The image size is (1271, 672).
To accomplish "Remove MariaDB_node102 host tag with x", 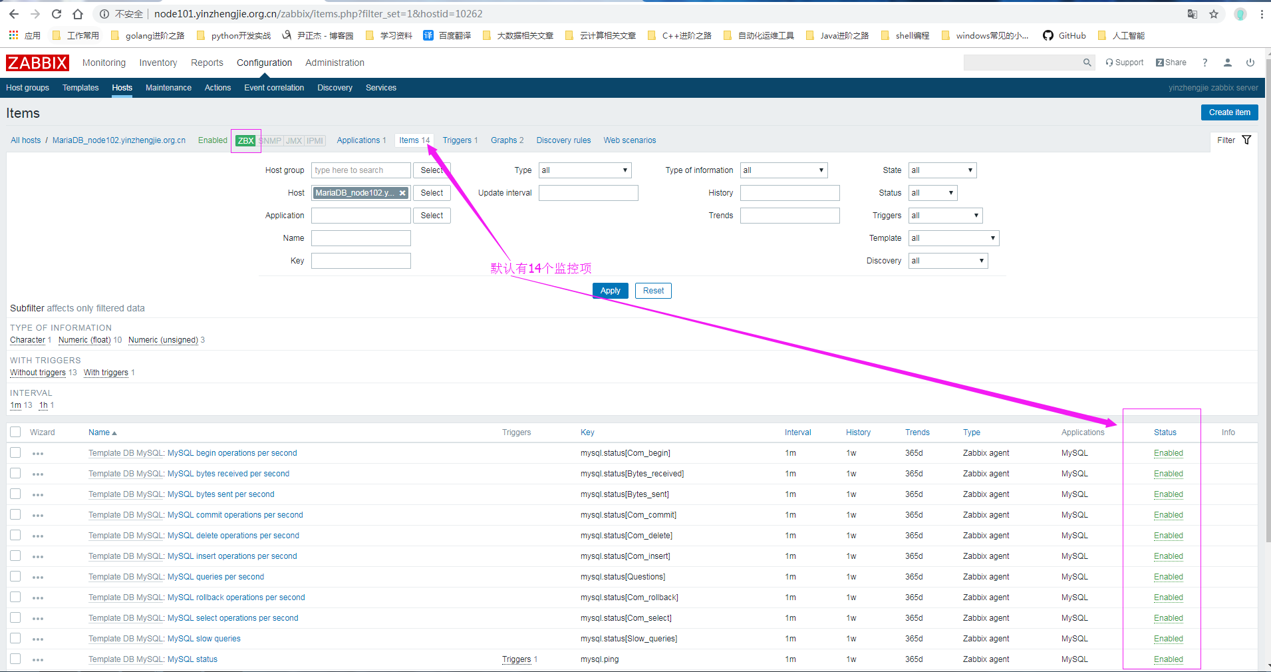I will coord(402,193).
